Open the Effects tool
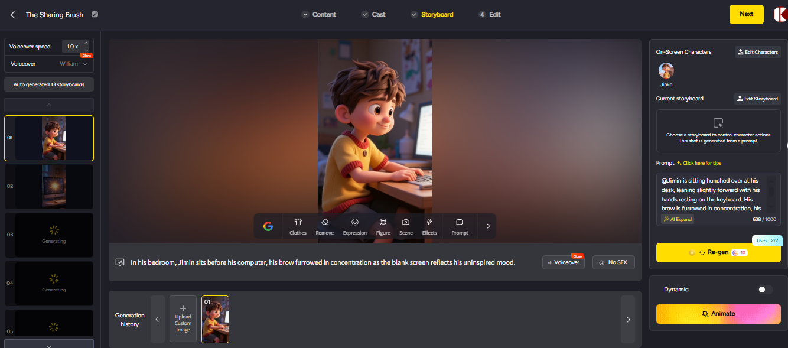 (429, 226)
